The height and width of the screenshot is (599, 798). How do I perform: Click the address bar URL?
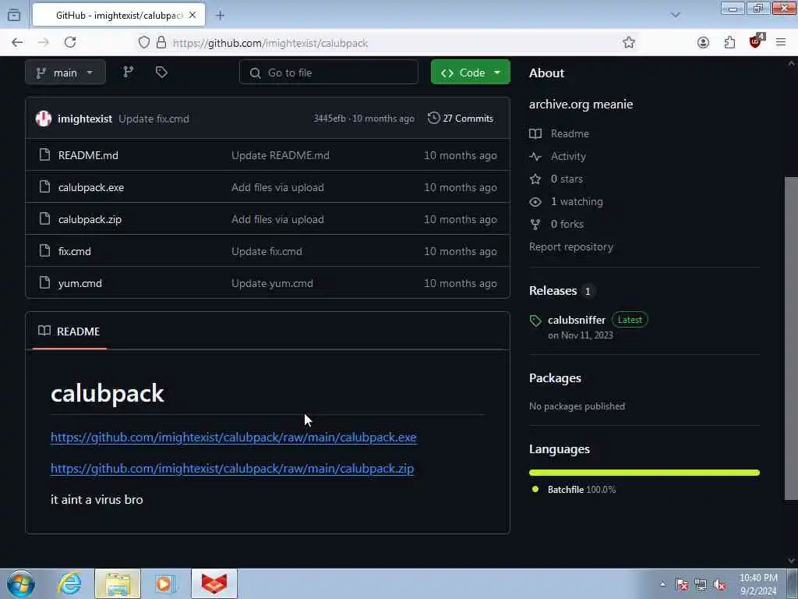click(x=270, y=44)
